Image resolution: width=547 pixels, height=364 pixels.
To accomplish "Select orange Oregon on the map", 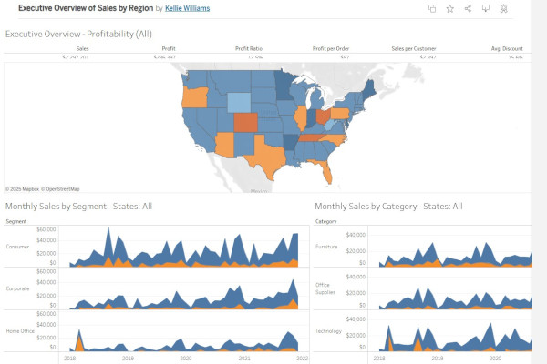I will 194,96.
